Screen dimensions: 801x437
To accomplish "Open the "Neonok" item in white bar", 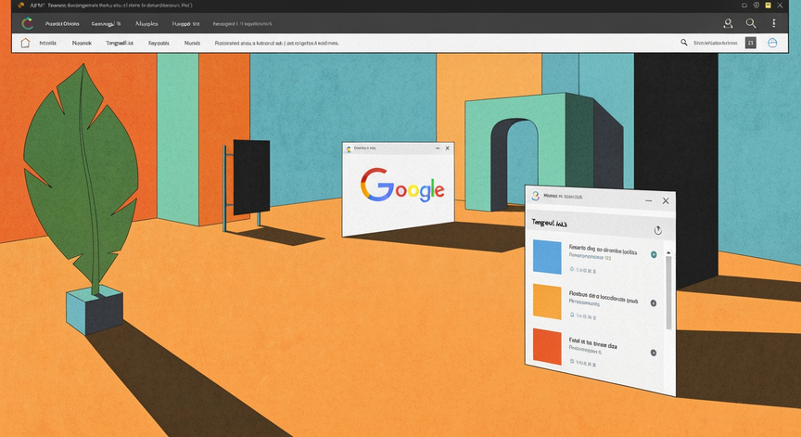I will (82, 43).
